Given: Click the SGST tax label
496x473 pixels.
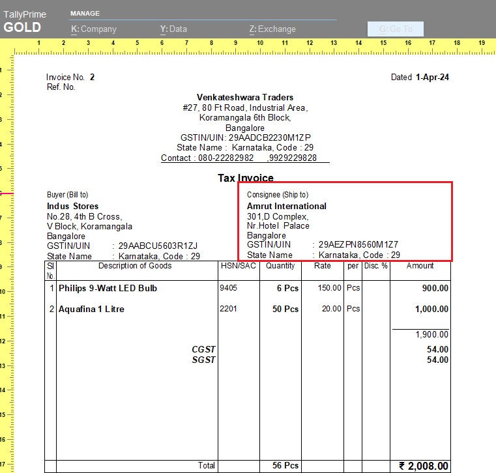Looking at the screenshot, I should pos(203,360).
